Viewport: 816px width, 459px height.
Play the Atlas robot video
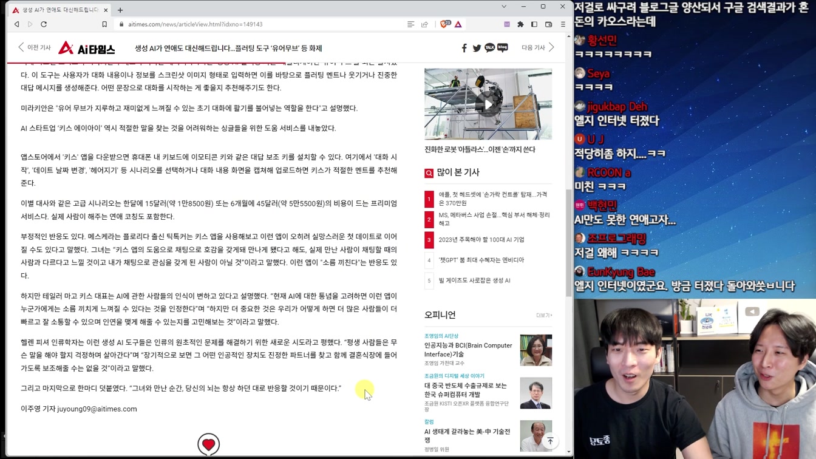(488, 104)
